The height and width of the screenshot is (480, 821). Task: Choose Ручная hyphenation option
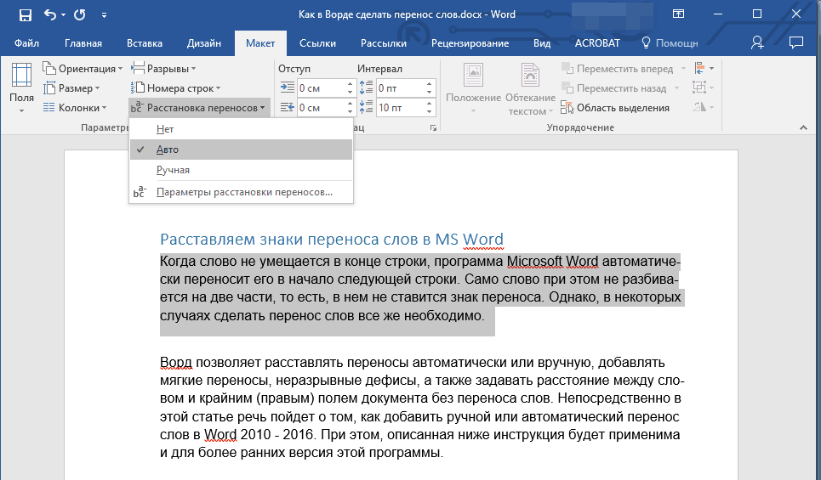(241, 170)
